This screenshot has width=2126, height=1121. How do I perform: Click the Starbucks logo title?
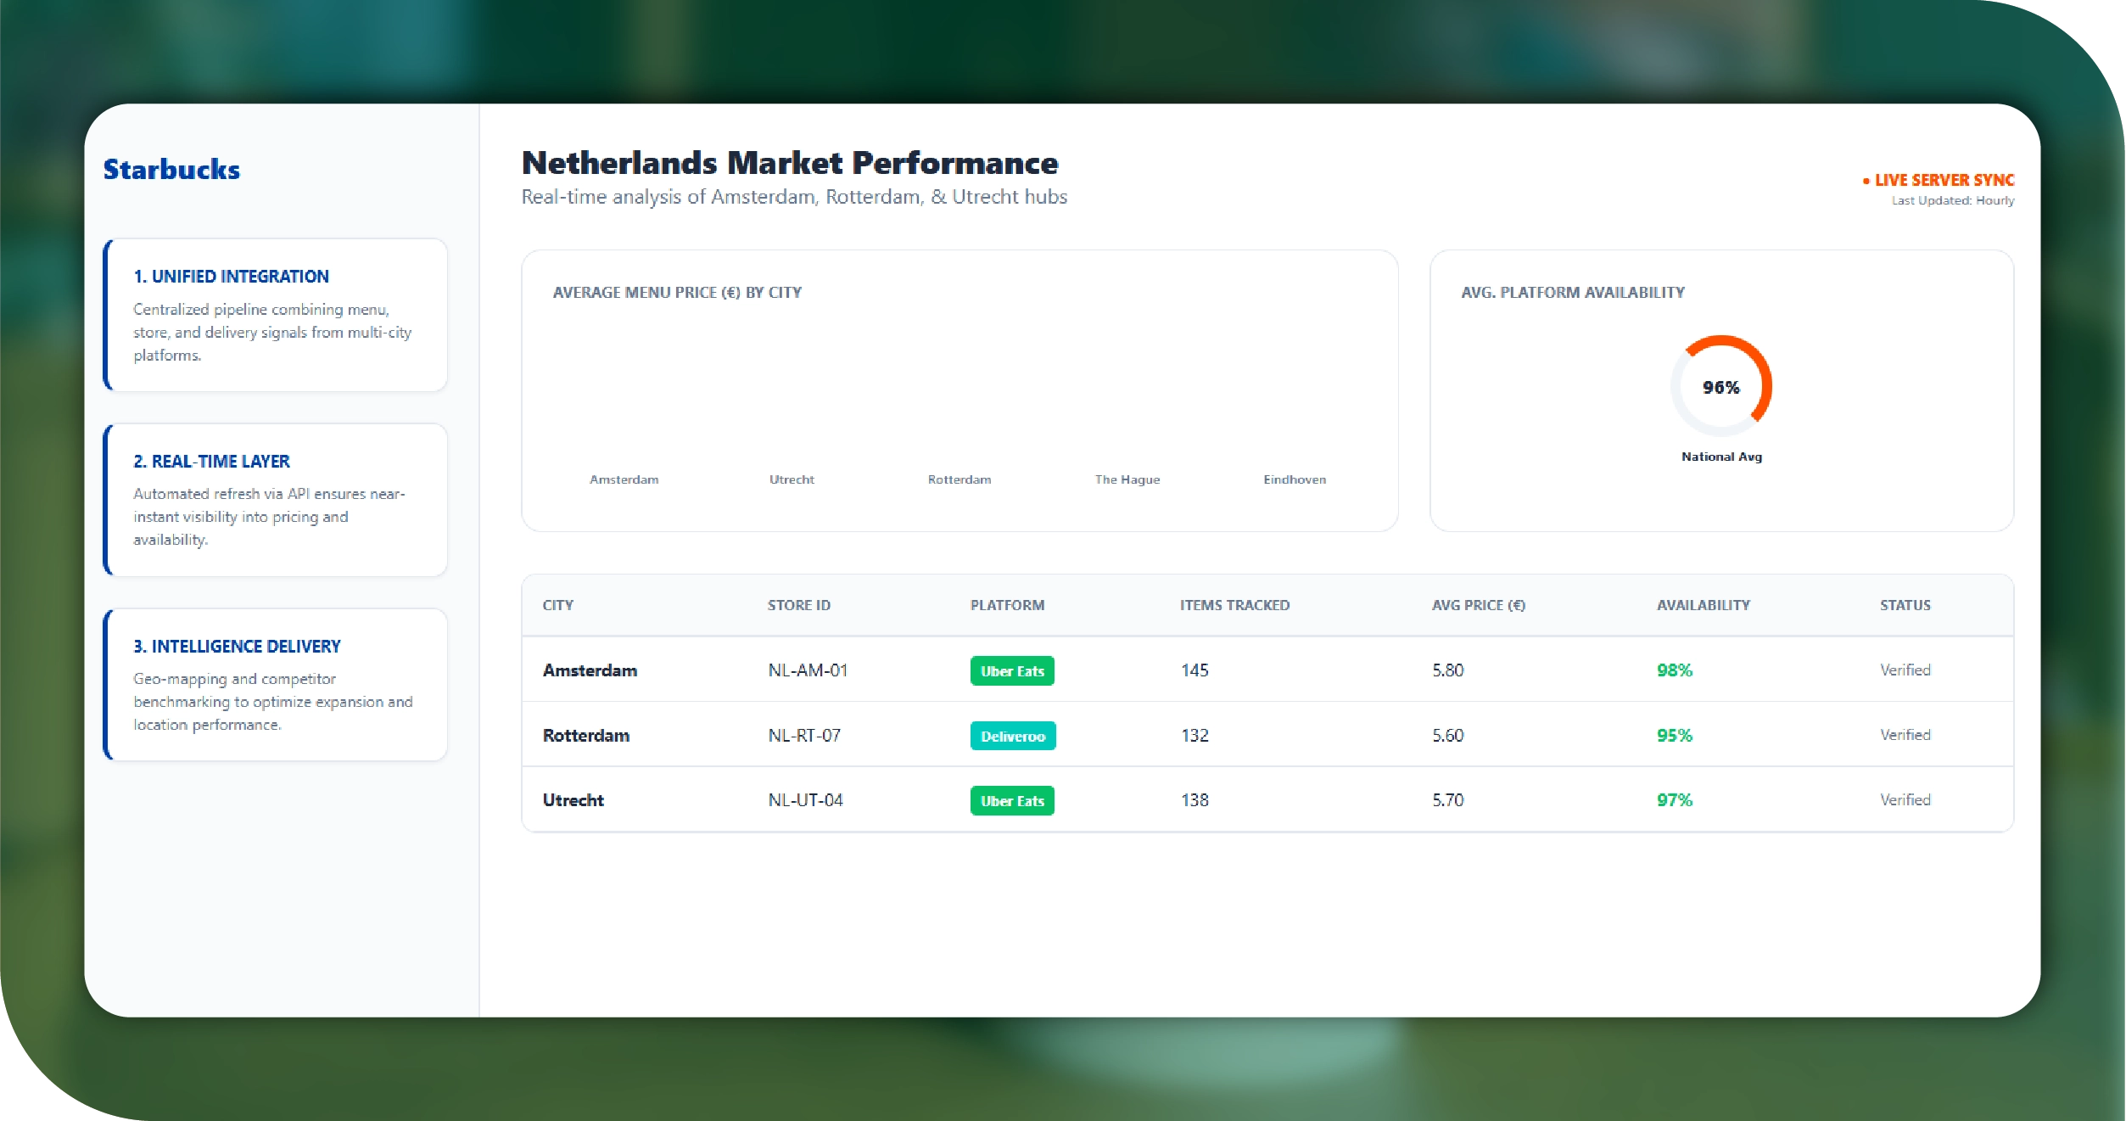[x=171, y=170]
